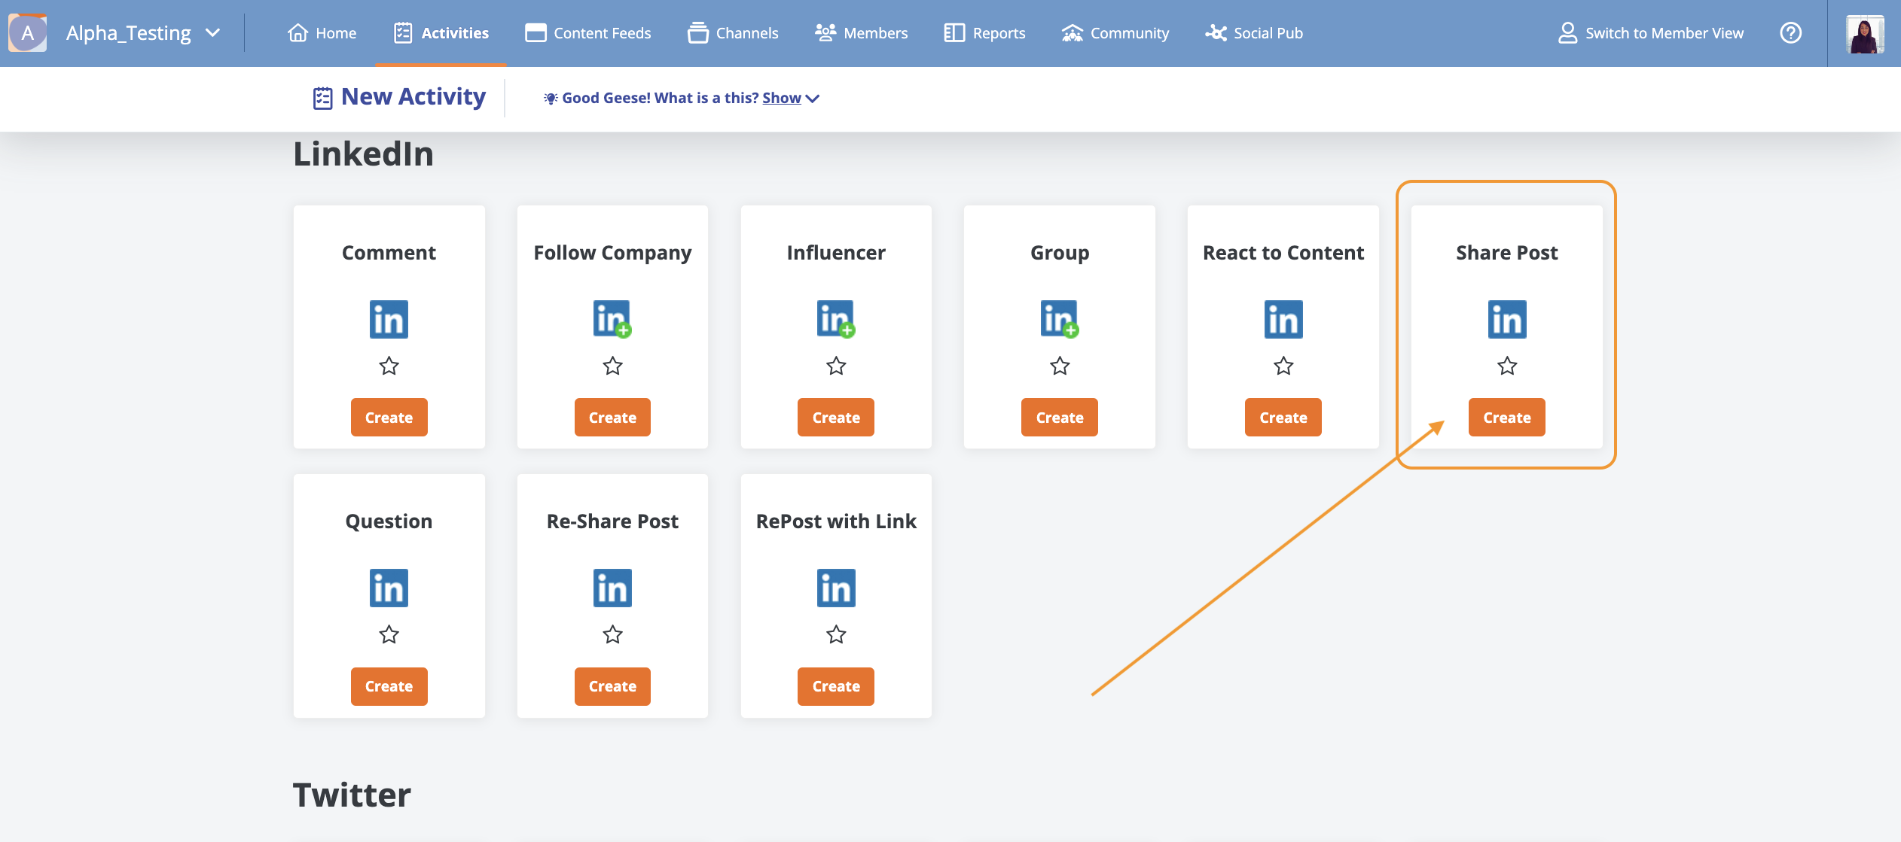Click the 'Twitter' section heading
Image resolution: width=1901 pixels, height=842 pixels.
point(352,795)
